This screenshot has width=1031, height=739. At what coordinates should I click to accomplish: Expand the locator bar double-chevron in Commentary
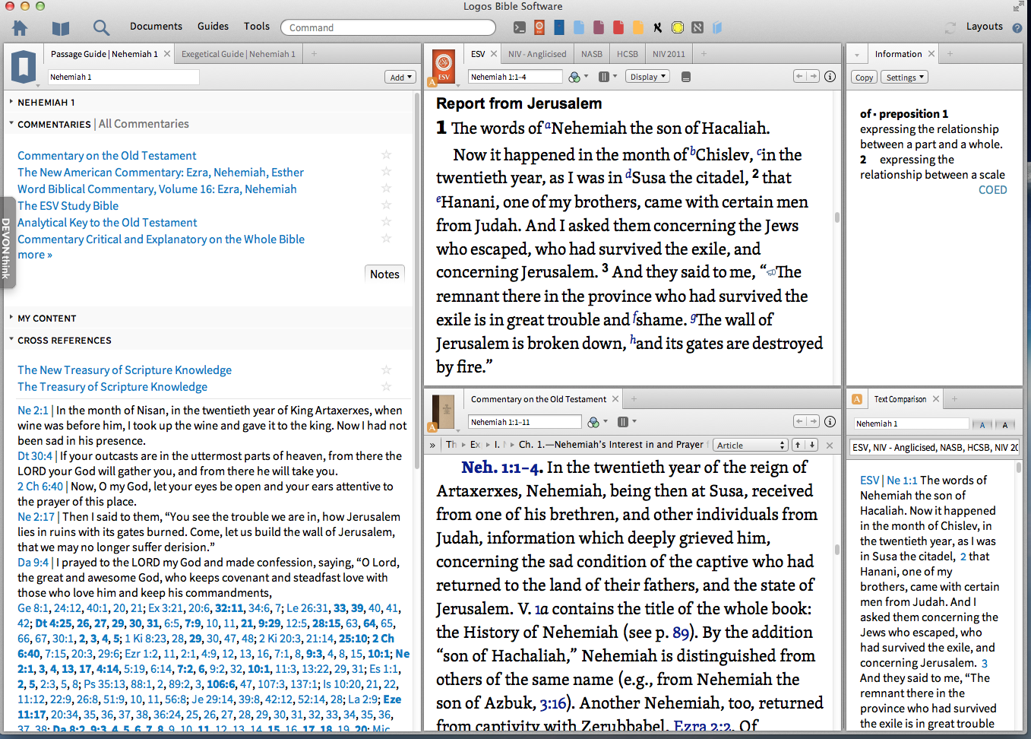[x=432, y=446]
